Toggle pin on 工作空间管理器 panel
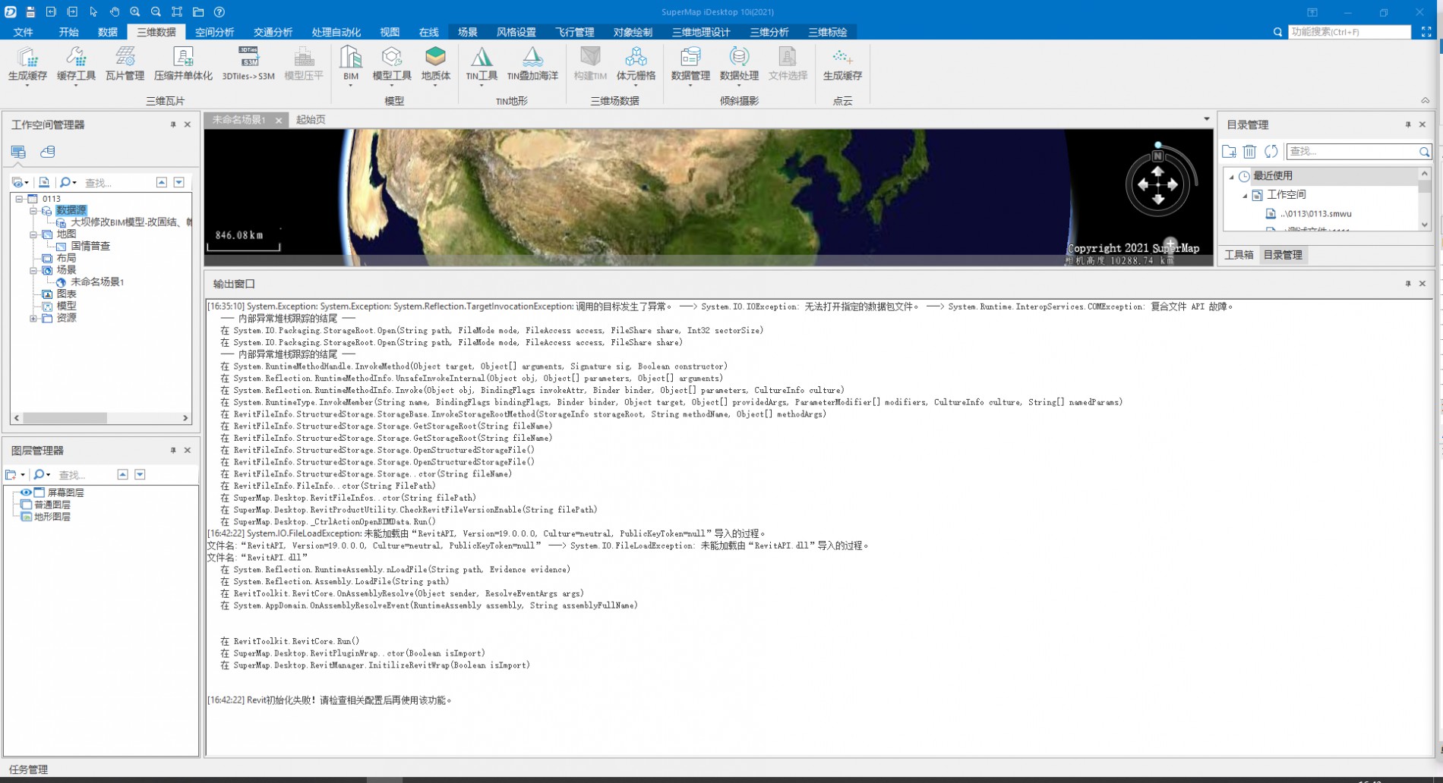The image size is (1443, 783). (173, 124)
